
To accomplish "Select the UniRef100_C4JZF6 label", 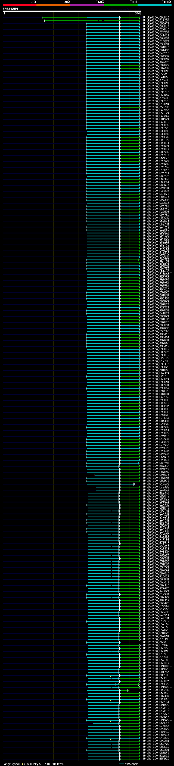I will point(156,517).
